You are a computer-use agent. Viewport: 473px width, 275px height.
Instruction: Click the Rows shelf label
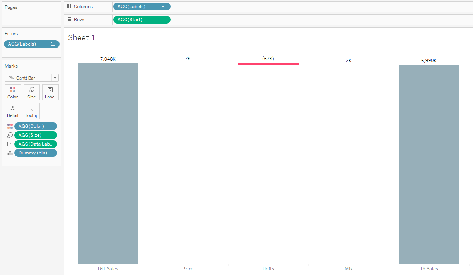click(80, 20)
